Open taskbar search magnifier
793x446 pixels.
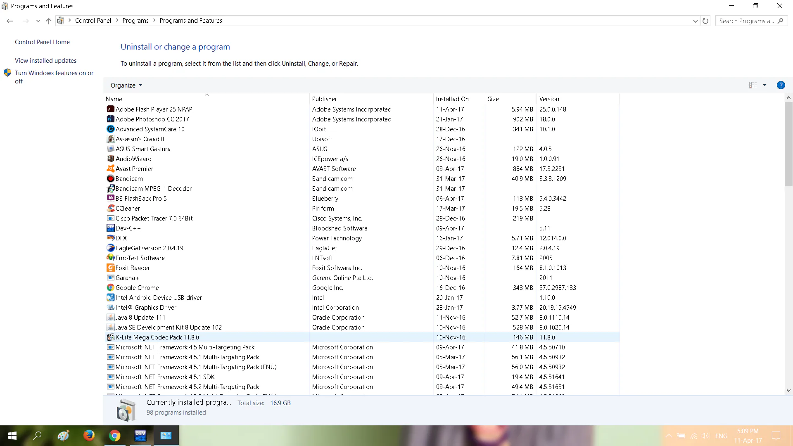(38, 435)
